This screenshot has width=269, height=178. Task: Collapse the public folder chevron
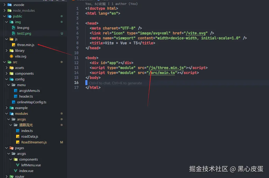pos(4,16)
